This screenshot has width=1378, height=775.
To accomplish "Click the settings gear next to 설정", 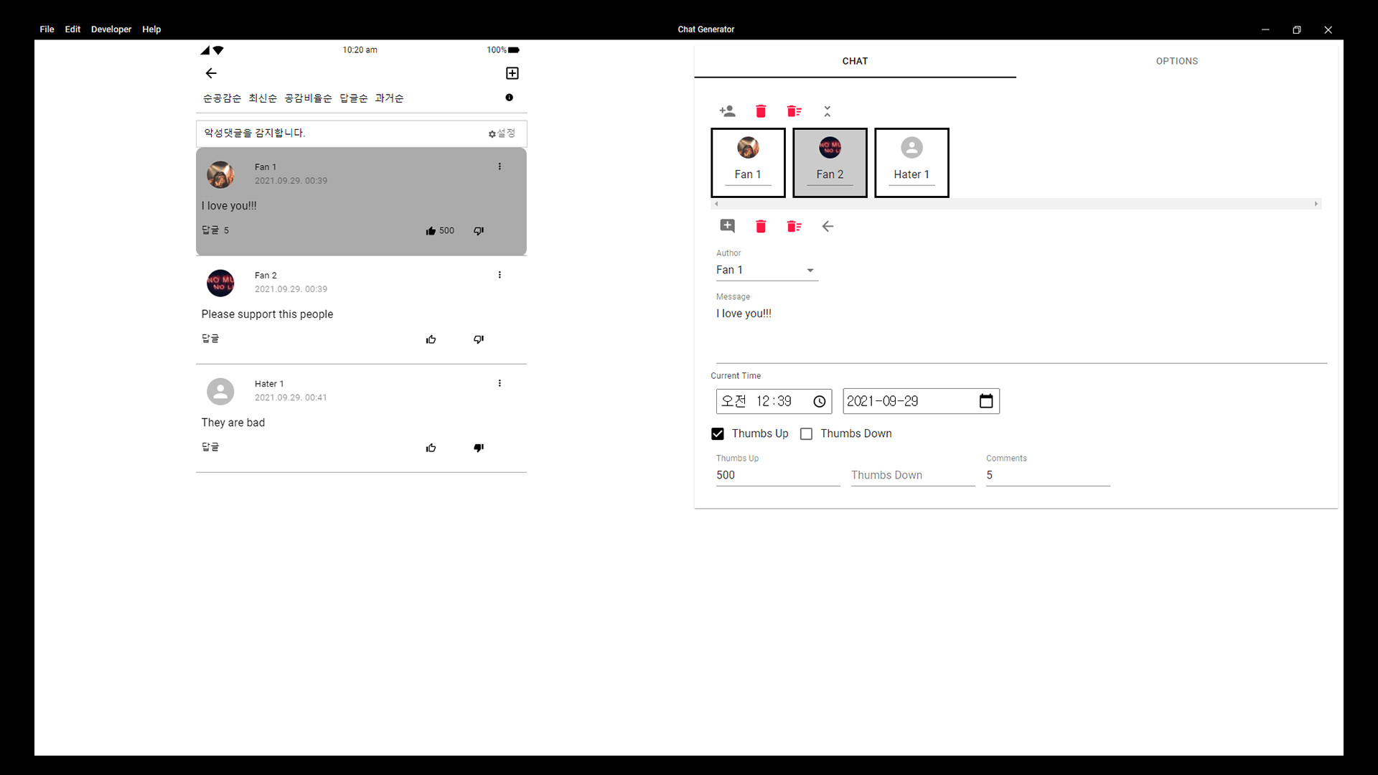I will [x=492, y=133].
